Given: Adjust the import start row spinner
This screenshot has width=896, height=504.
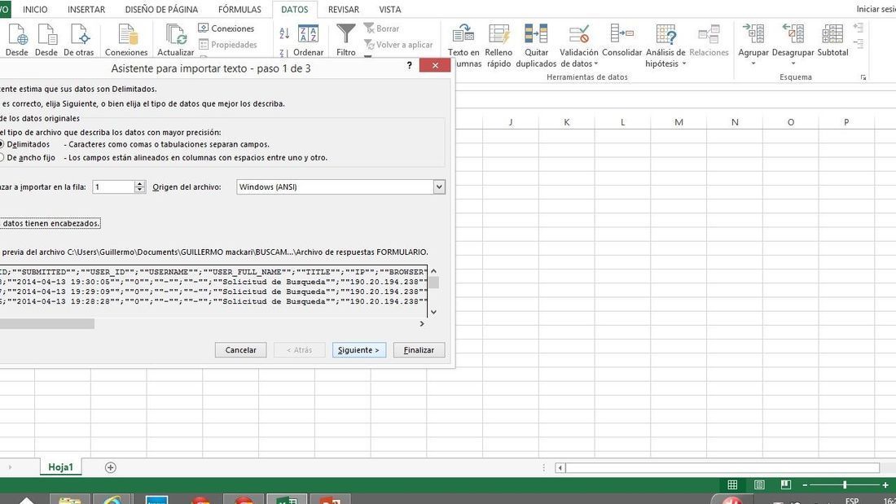Looking at the screenshot, I should 140,186.
